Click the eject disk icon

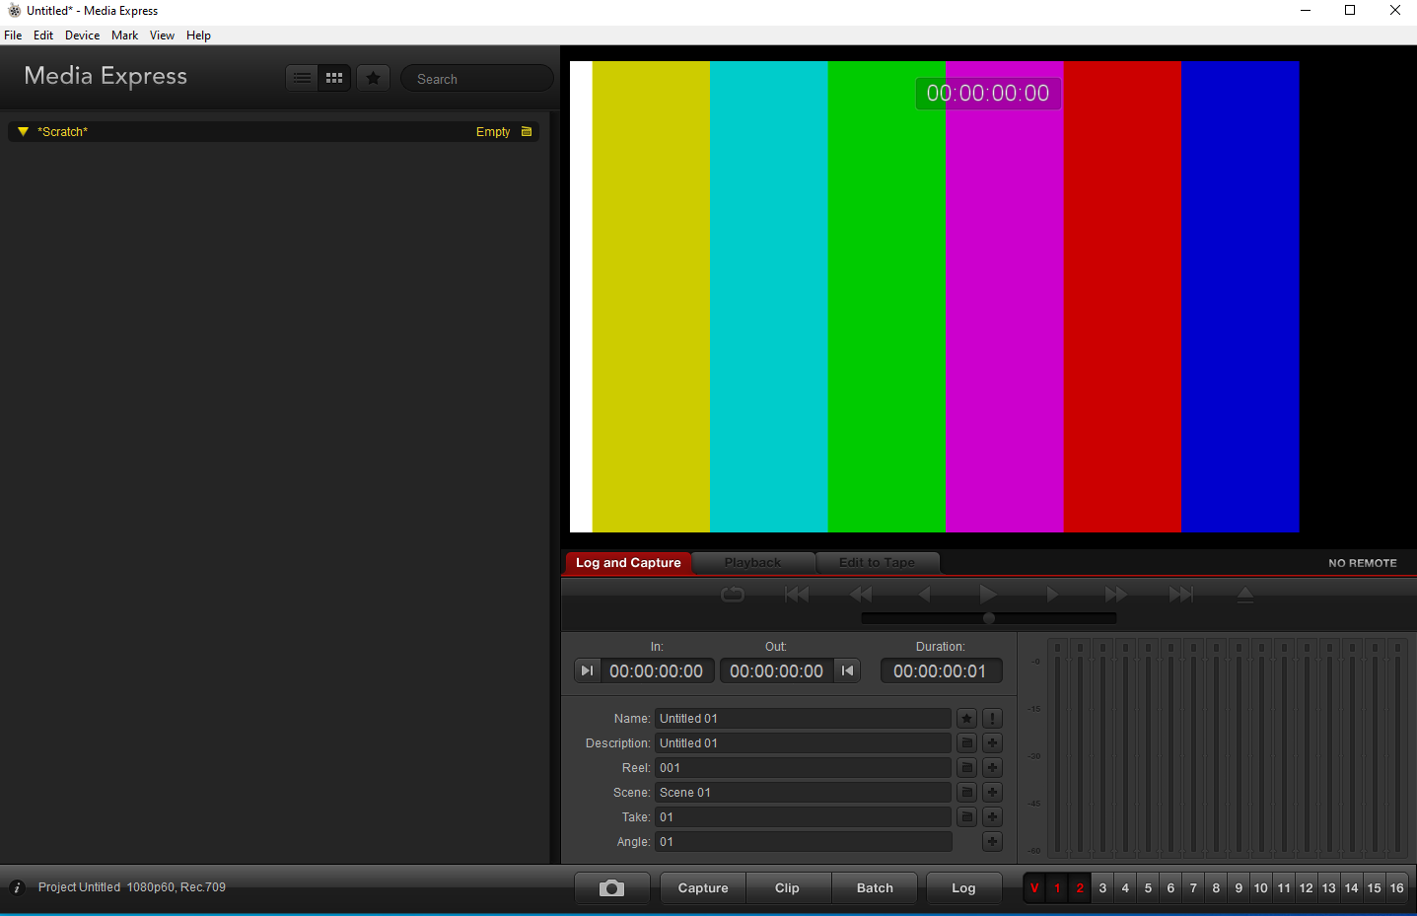(1244, 594)
